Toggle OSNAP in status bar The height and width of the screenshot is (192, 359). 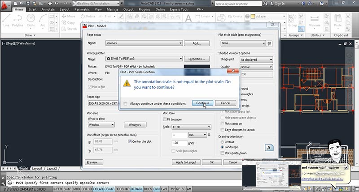[109, 189]
